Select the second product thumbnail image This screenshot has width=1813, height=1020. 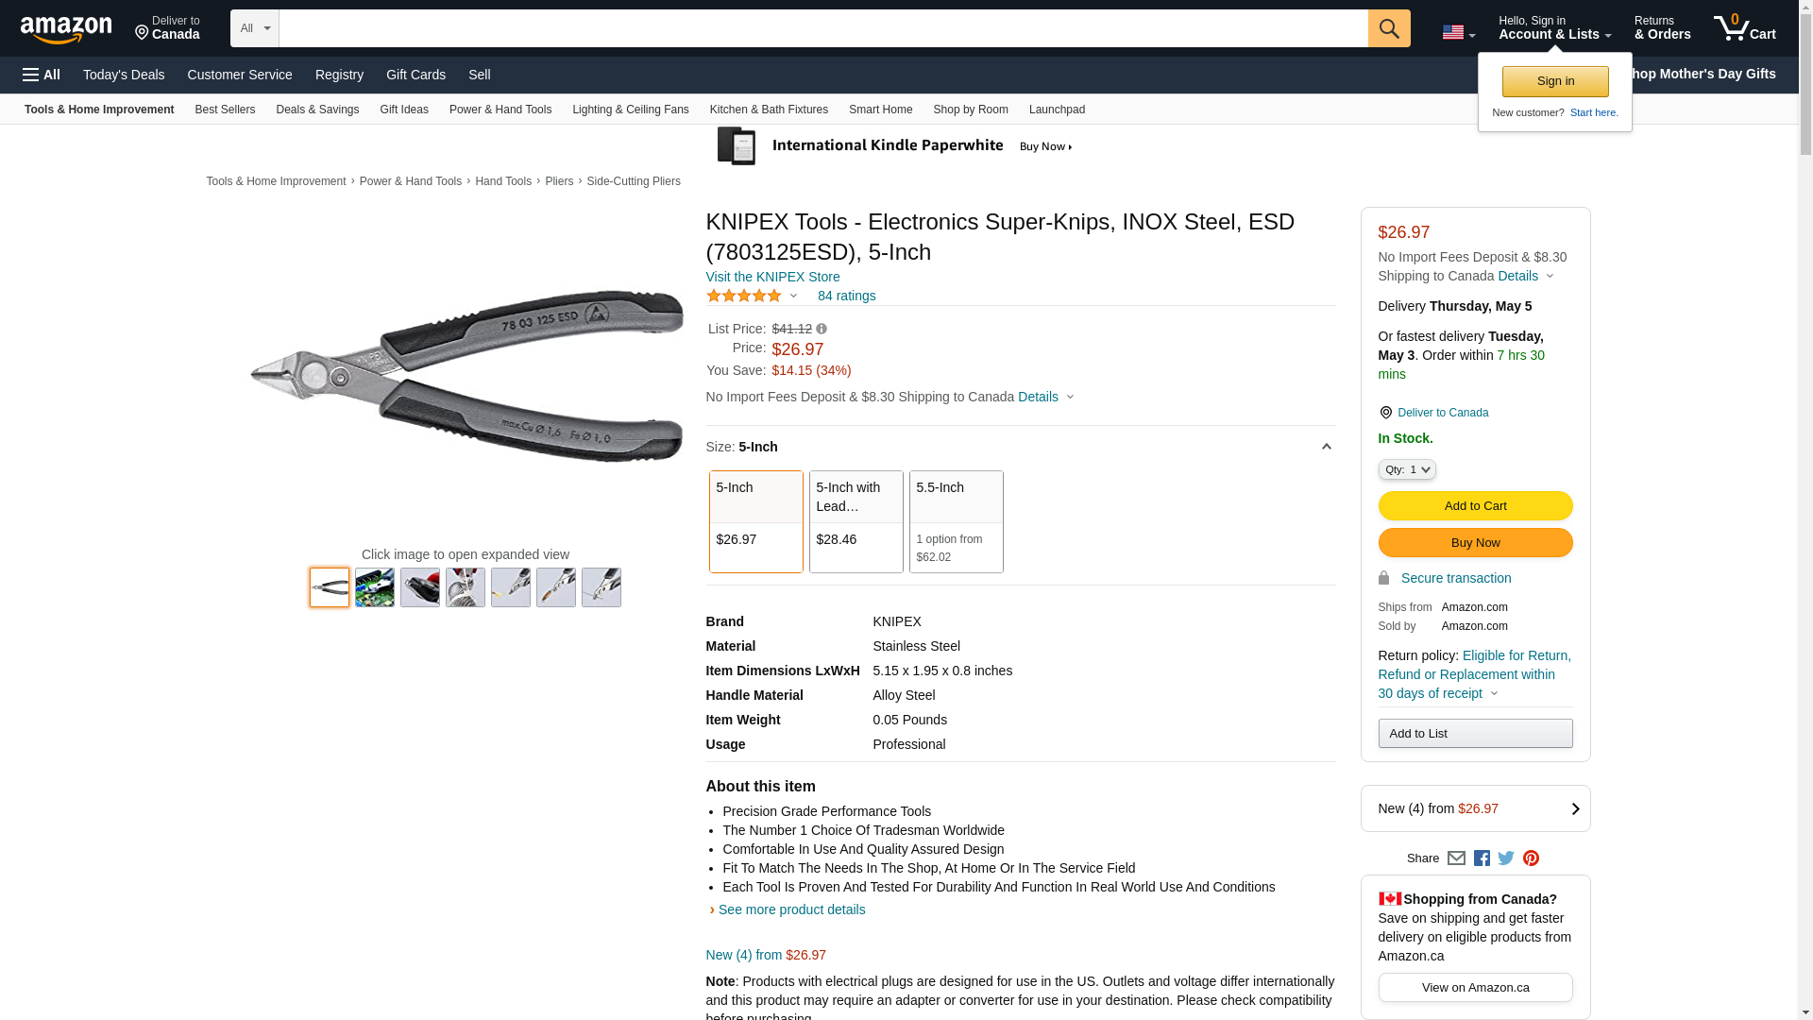375,587
